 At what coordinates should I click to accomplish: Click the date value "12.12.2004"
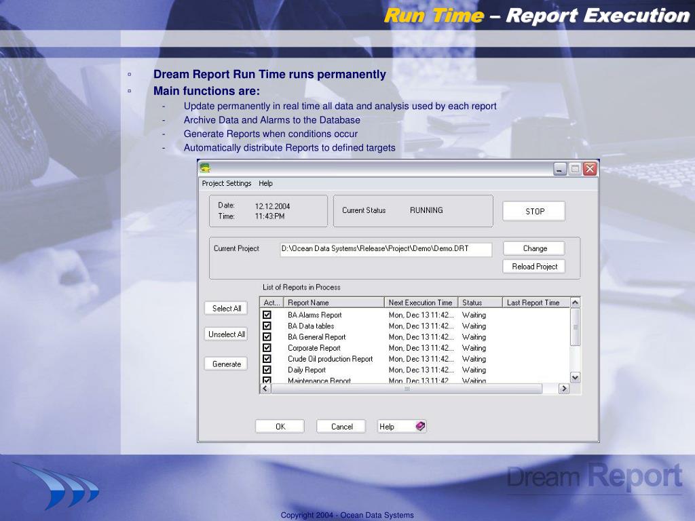point(272,206)
